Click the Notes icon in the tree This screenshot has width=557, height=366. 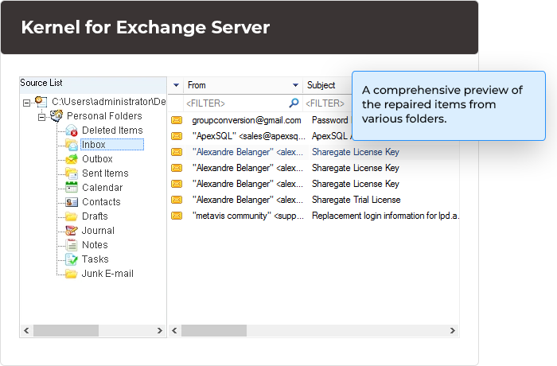[x=72, y=245]
